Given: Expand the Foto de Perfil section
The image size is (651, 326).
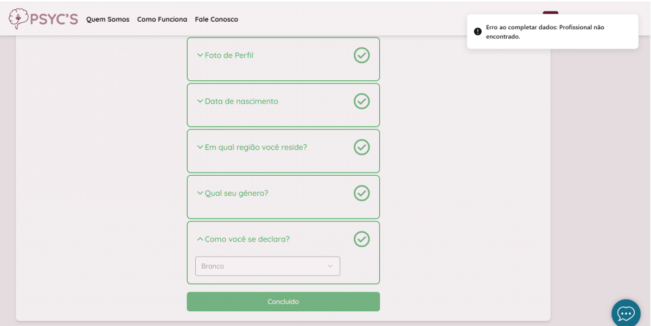Looking at the screenshot, I should tap(228, 55).
